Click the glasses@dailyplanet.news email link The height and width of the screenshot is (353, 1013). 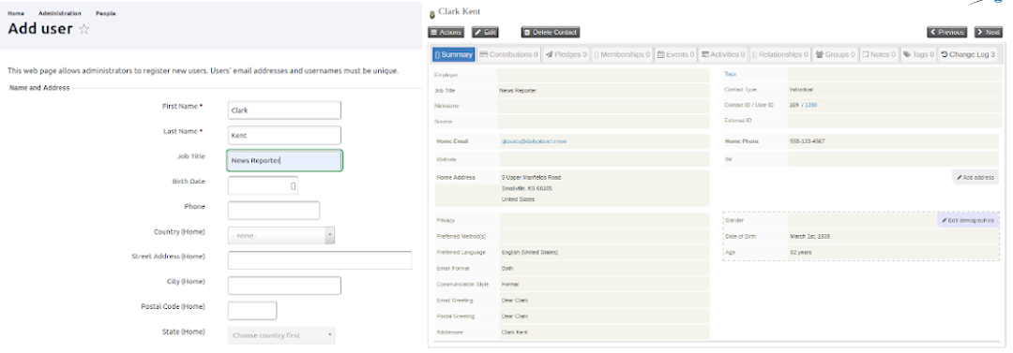534,141
